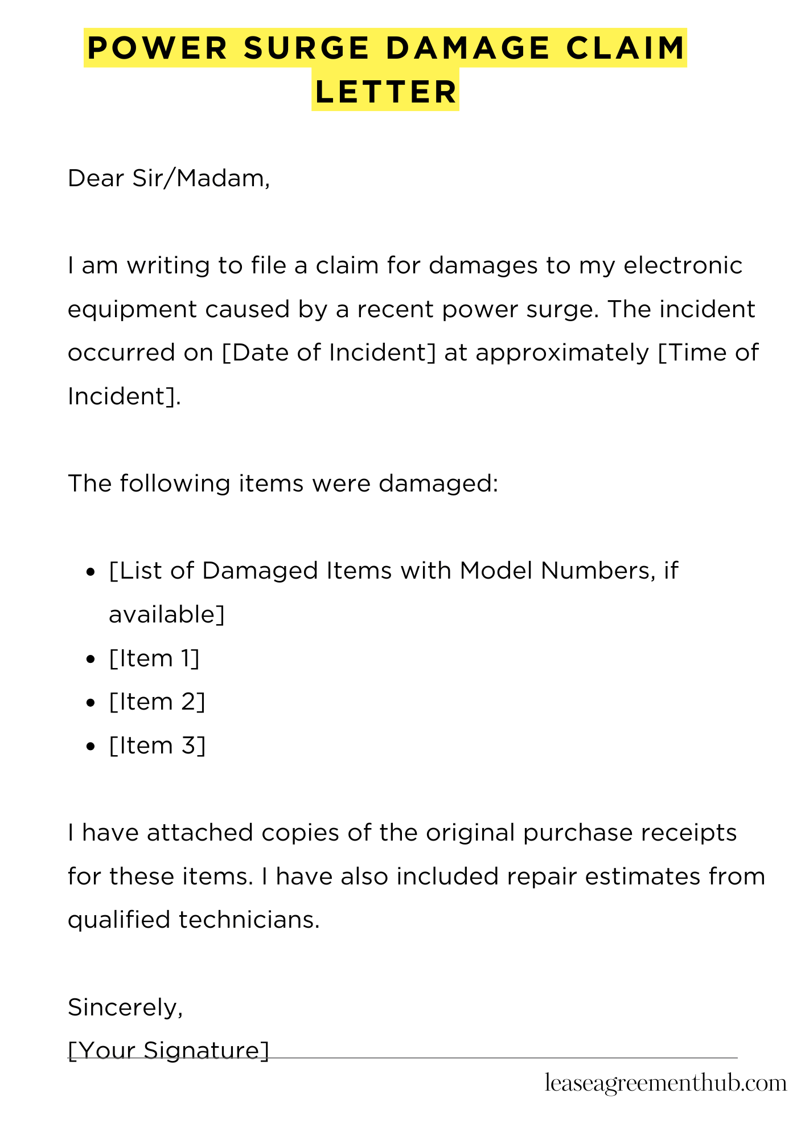Select the [Item 3] placeholder
The image size is (805, 1139).
pyautogui.click(x=157, y=745)
